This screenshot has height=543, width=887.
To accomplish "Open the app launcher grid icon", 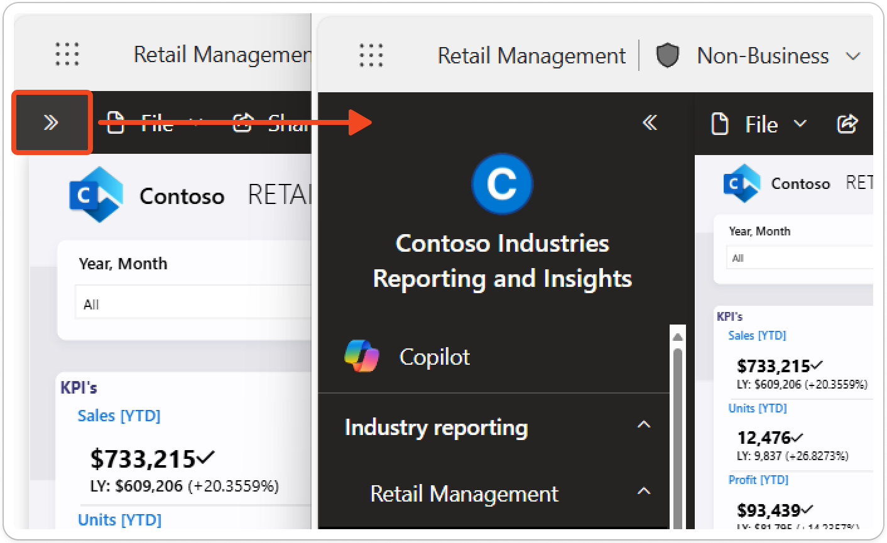I will pyautogui.click(x=371, y=55).
